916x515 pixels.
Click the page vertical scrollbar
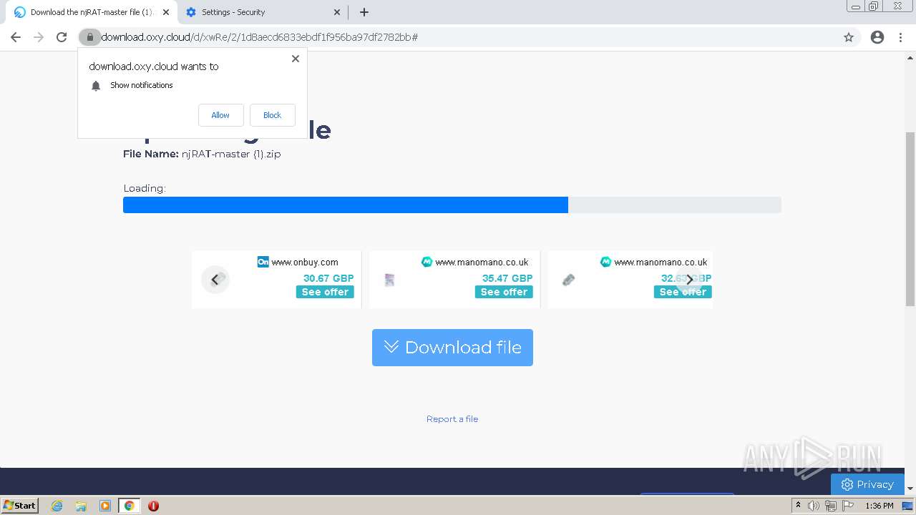tap(910, 220)
